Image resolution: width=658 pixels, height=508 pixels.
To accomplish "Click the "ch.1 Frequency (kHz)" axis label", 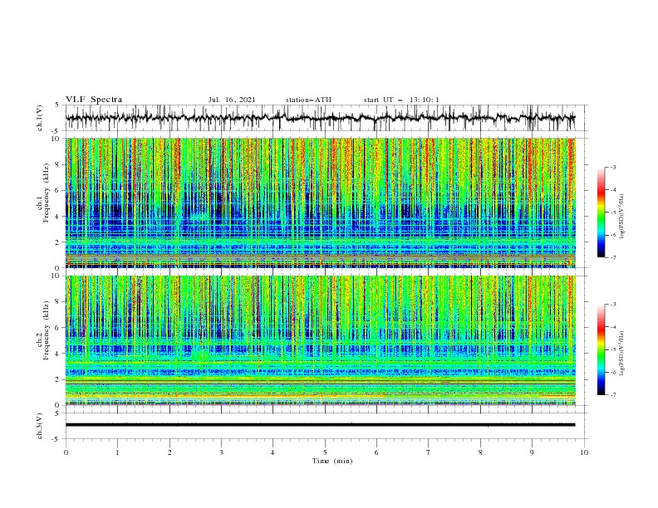I will (x=43, y=193).
